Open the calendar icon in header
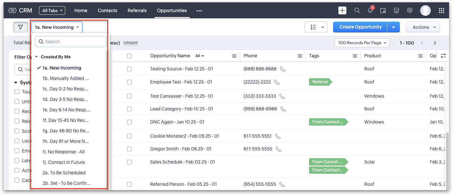Image resolution: width=453 pixels, height=195 pixels. 383,10
